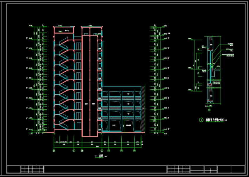The image size is (249, 177).
Task: Click the rooftop machine room label
Action: coord(66,30)
